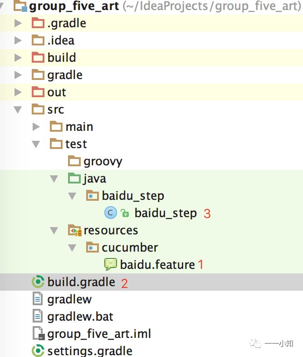Click the baidu_step Java class icon
This screenshot has width=303, height=357.
[x=110, y=213]
